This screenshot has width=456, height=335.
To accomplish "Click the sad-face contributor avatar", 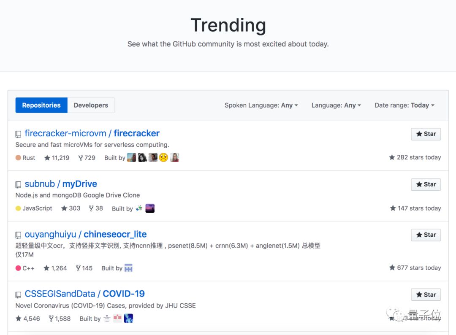I will tap(163, 157).
